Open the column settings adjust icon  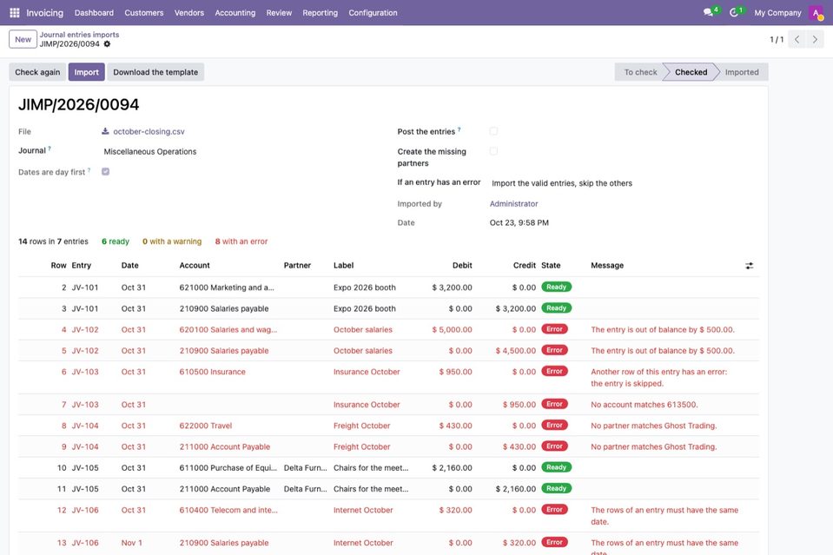click(749, 266)
